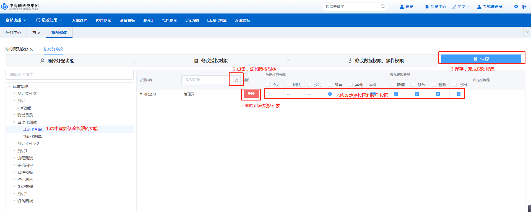
Task: Open the 设备看板 menu item
Action: [x=127, y=20]
